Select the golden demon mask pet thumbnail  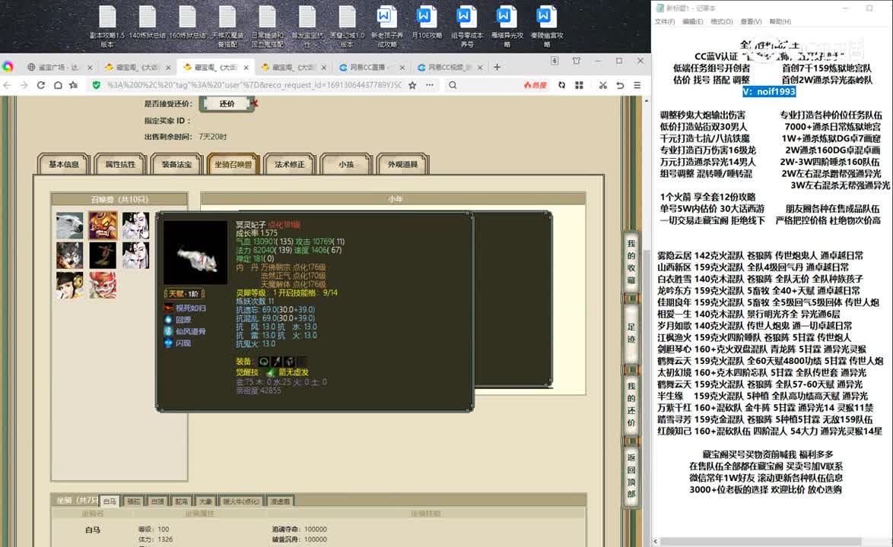pos(103,225)
